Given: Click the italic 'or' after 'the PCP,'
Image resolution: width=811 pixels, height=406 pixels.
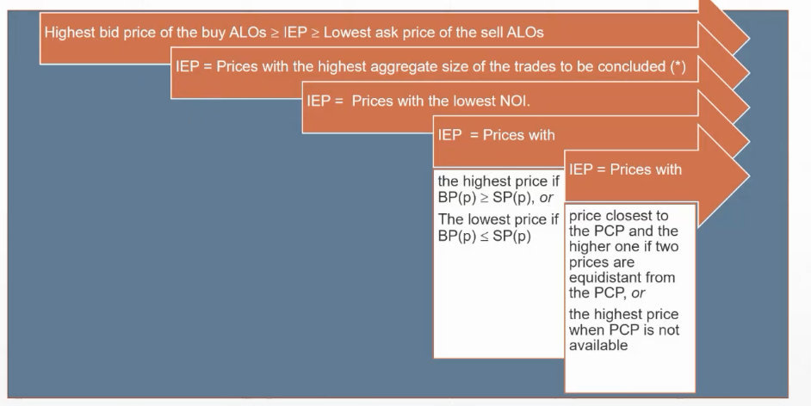Looking at the screenshot, I should point(638,293).
